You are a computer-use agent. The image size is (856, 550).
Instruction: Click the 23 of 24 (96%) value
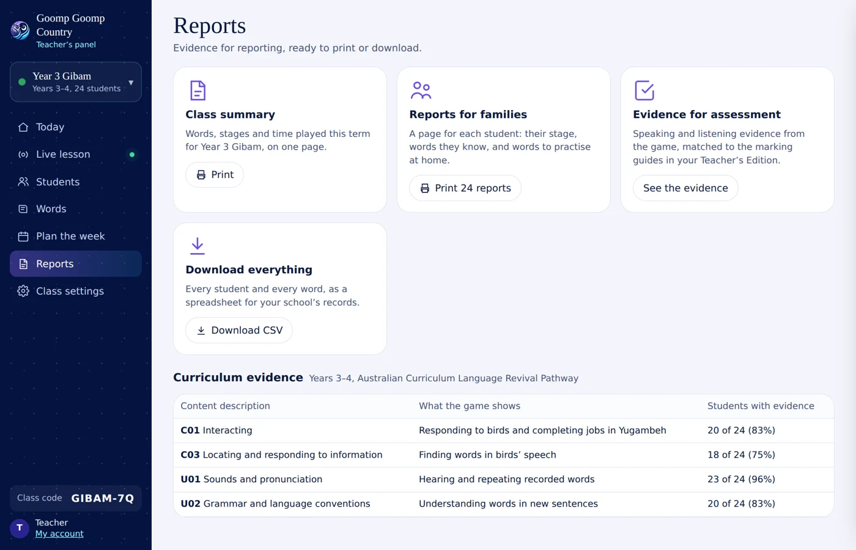pyautogui.click(x=741, y=479)
